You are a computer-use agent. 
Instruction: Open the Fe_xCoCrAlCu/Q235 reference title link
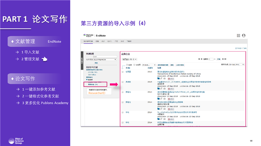click(177, 112)
